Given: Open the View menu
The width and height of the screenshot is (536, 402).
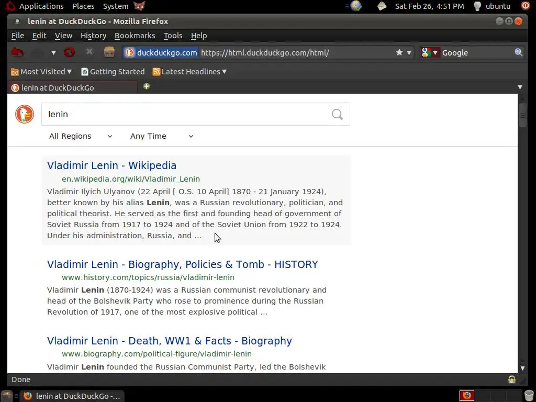Looking at the screenshot, I should pos(63,36).
